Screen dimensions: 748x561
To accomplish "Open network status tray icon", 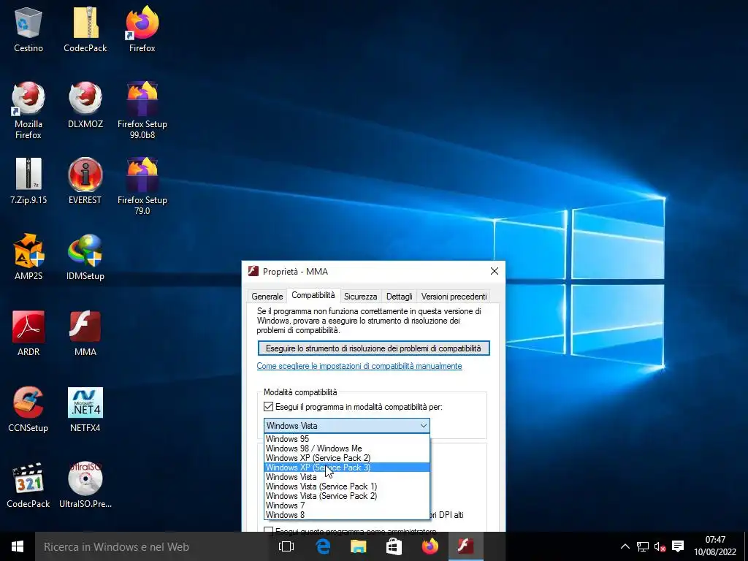I will point(643,546).
